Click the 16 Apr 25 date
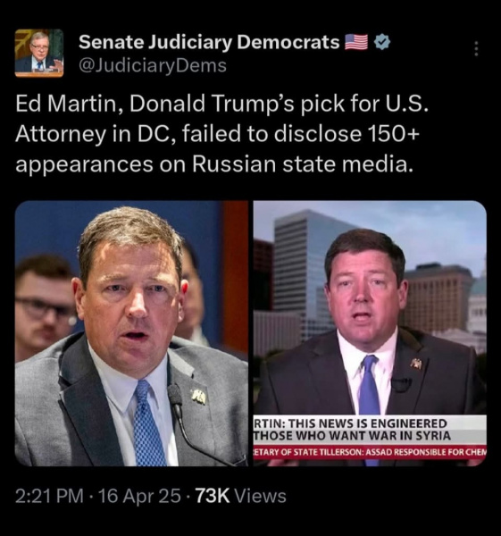Image resolution: width=501 pixels, height=536 pixels. pos(139,496)
